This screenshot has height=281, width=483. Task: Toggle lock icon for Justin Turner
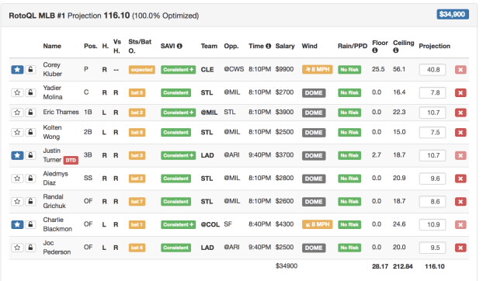(x=30, y=155)
